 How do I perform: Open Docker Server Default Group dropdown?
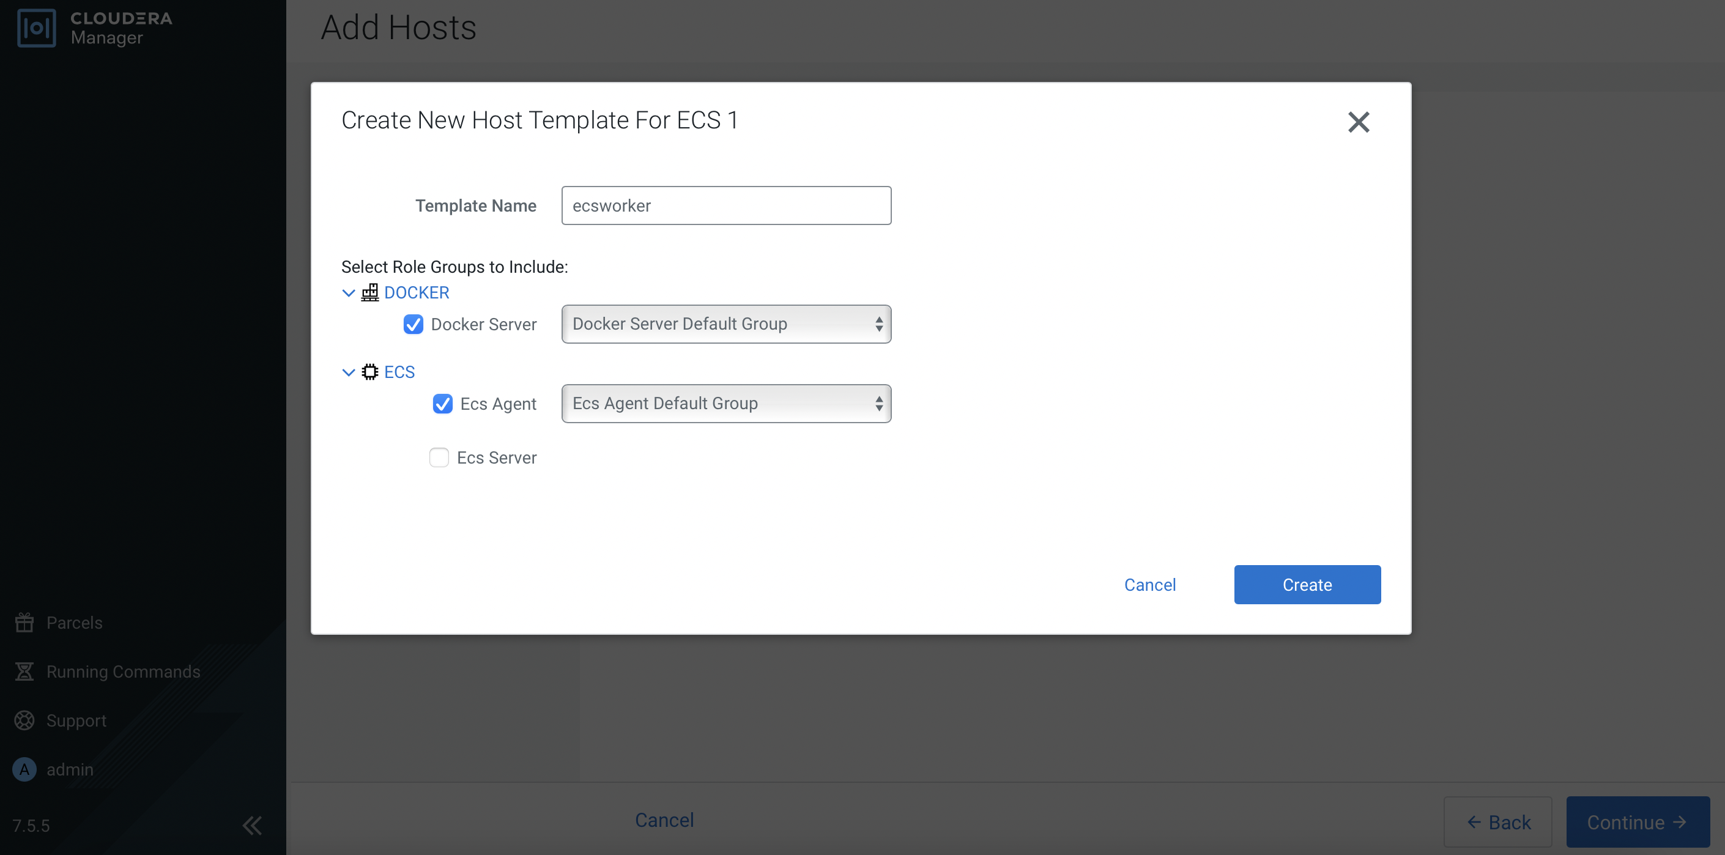point(726,325)
